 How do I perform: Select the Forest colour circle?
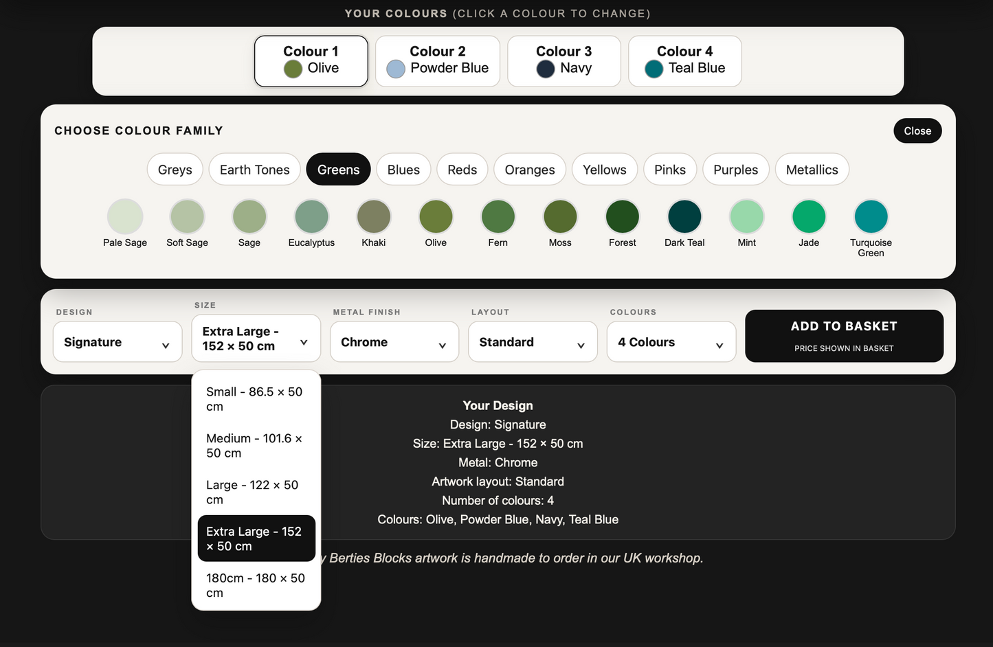[x=623, y=216]
